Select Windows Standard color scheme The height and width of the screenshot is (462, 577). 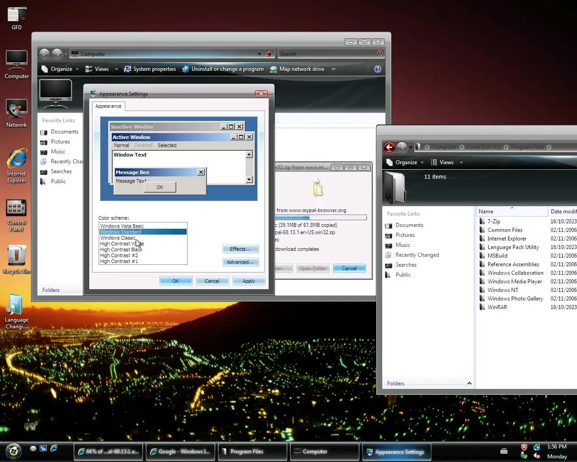(x=143, y=232)
